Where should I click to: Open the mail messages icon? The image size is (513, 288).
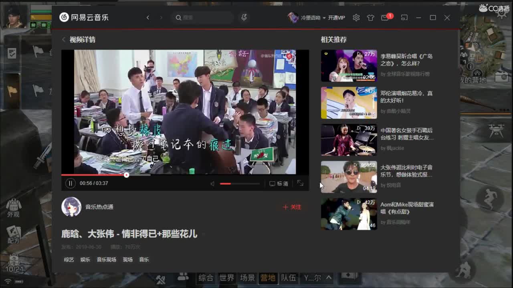(x=385, y=18)
